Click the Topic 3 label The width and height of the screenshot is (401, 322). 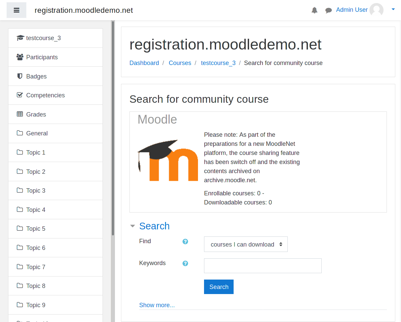(36, 191)
